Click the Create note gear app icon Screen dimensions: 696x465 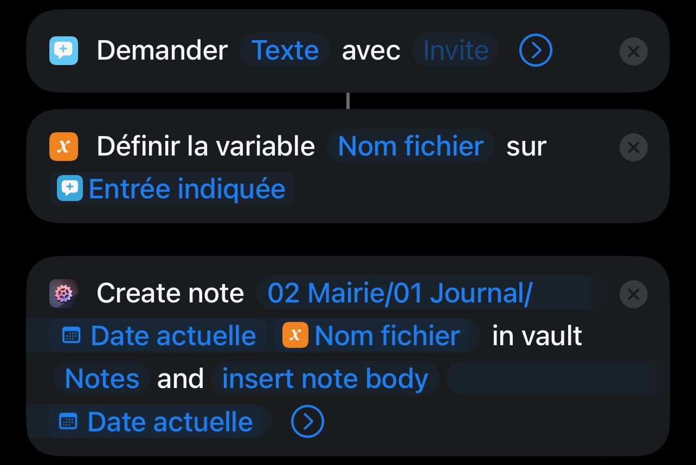(x=63, y=293)
